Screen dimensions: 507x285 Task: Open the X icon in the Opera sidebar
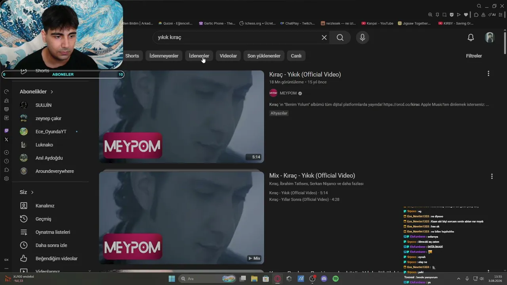6,139
